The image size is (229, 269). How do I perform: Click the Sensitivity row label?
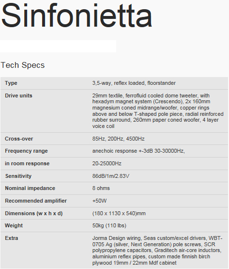(x=18, y=176)
